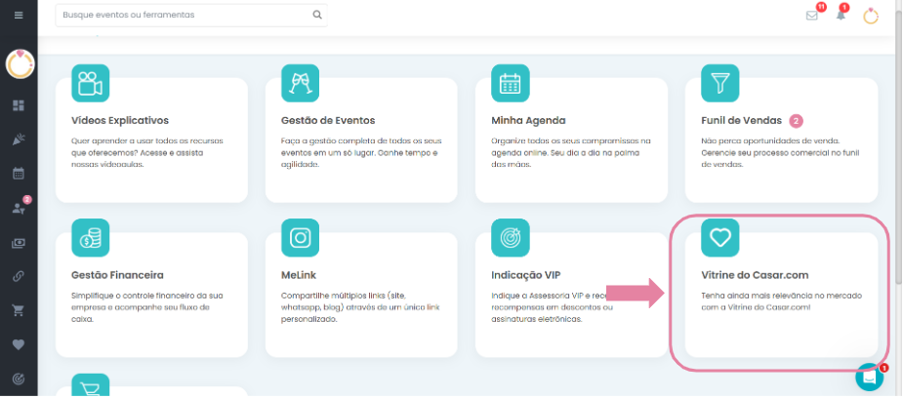Open the target icon in the sidebar
Viewport: 903px width, 398px height.
[x=19, y=378]
